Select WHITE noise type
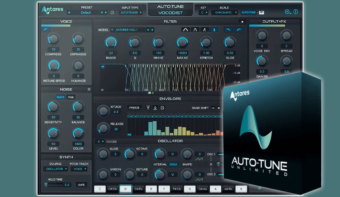The width and height of the screenshot is (340, 197). [60, 97]
